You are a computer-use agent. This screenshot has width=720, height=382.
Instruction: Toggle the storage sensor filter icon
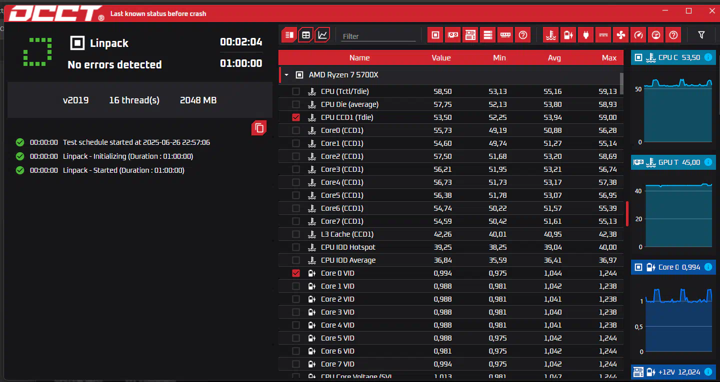(488, 35)
